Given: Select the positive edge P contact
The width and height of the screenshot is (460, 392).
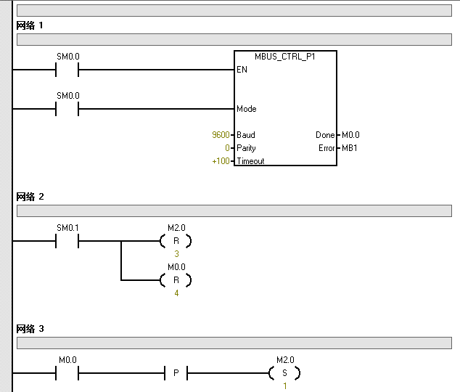Looking at the screenshot, I should [x=176, y=373].
